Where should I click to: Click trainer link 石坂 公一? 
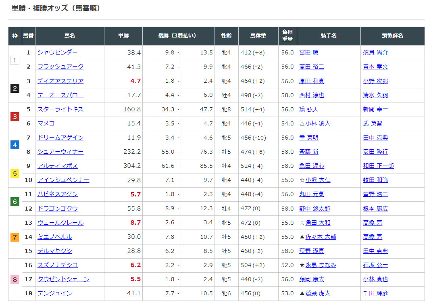375,265
